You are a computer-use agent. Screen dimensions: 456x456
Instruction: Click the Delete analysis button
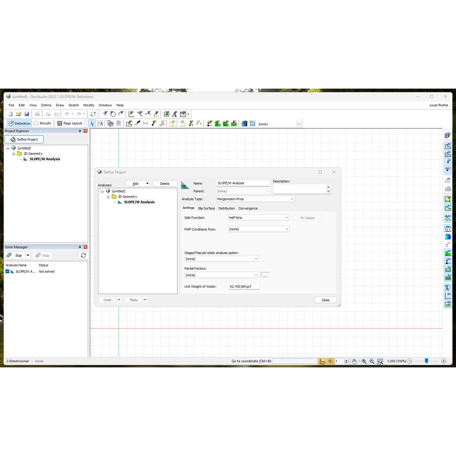click(x=165, y=183)
